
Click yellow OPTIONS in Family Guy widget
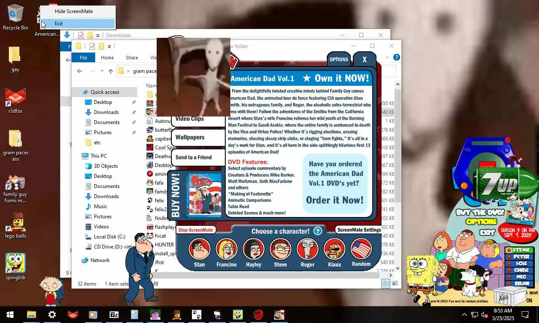coord(481,222)
